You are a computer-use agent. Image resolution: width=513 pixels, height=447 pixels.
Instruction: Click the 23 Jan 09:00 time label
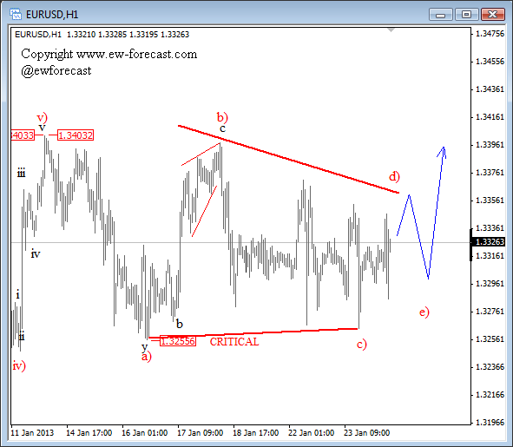point(367,433)
